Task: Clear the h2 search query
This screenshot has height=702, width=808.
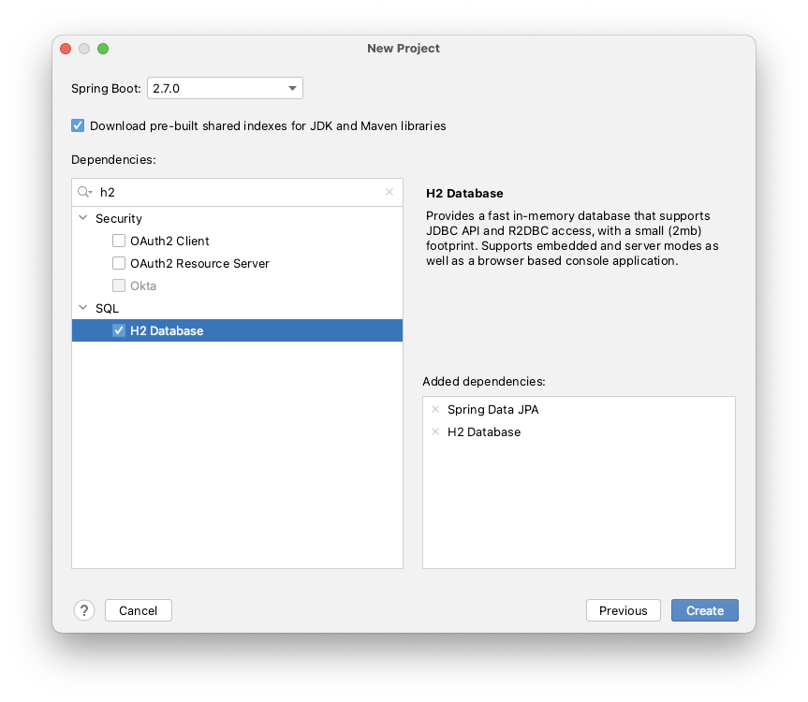Action: point(389,192)
